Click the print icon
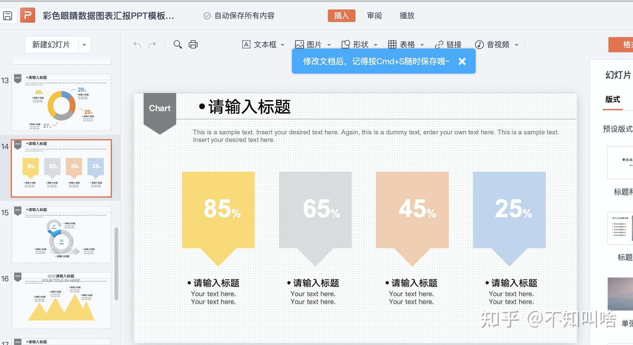633x345 pixels. click(193, 44)
